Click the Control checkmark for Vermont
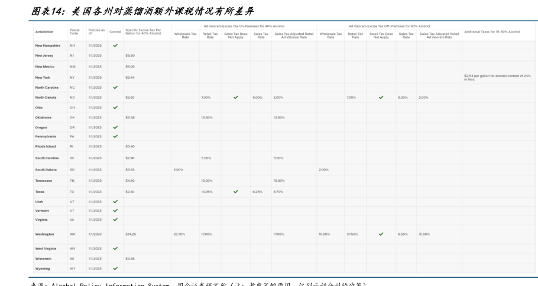Screen dimensions: 538x286 click(x=115, y=210)
